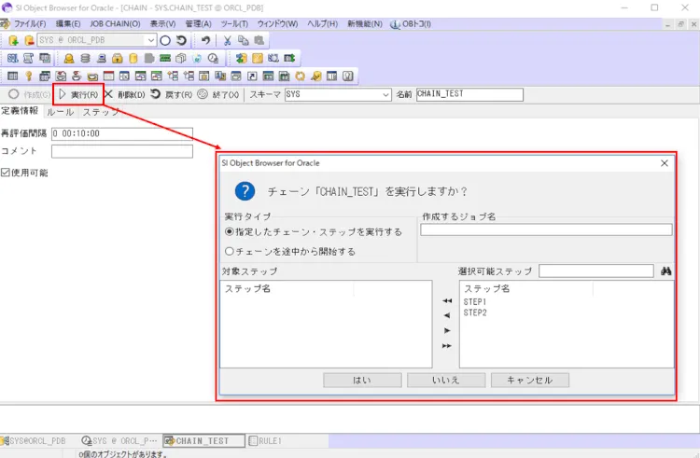
Task: Click the 実行(R) toolbar button
Action: coord(78,94)
